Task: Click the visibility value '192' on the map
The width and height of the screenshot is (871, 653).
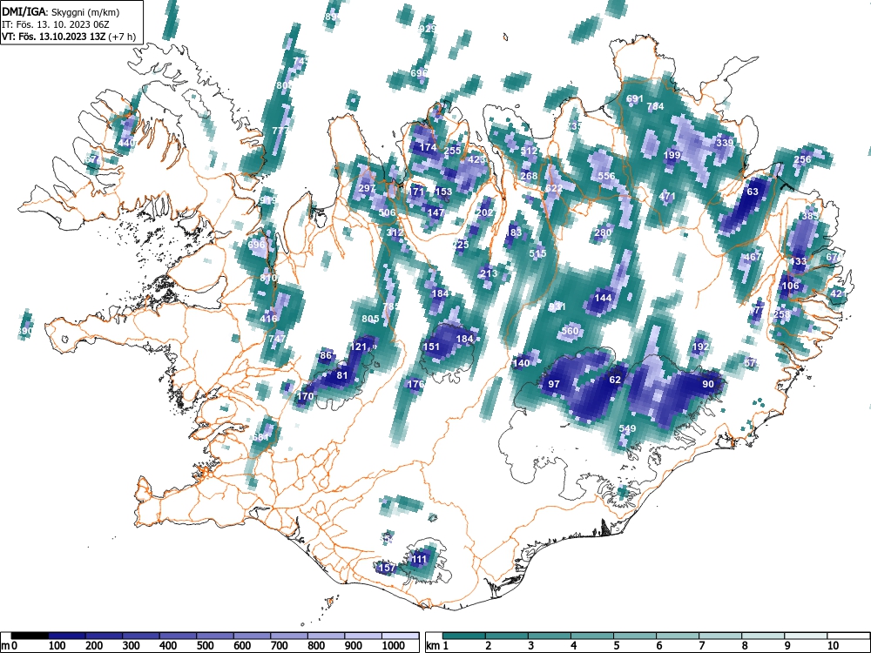Action: click(701, 347)
